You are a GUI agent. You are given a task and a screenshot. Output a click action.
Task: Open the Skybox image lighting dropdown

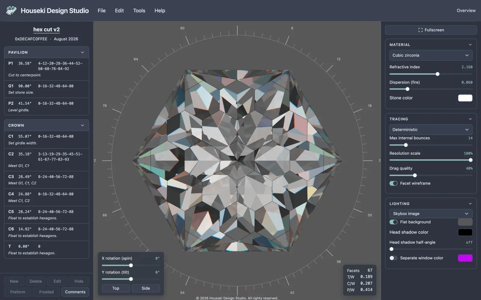pos(431,214)
